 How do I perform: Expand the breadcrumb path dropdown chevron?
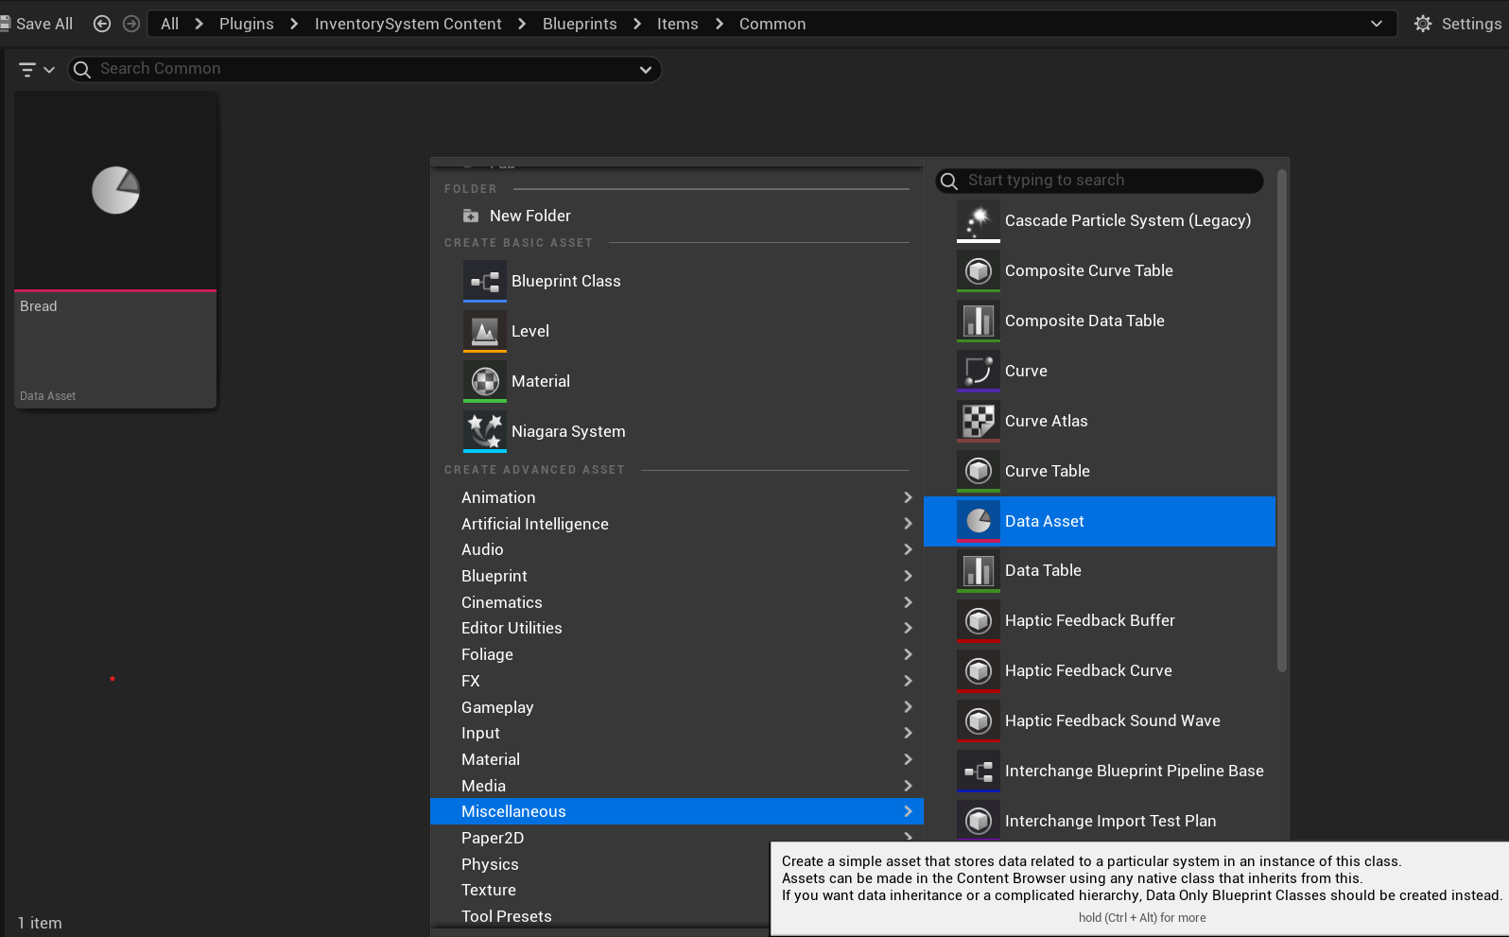[1377, 24]
